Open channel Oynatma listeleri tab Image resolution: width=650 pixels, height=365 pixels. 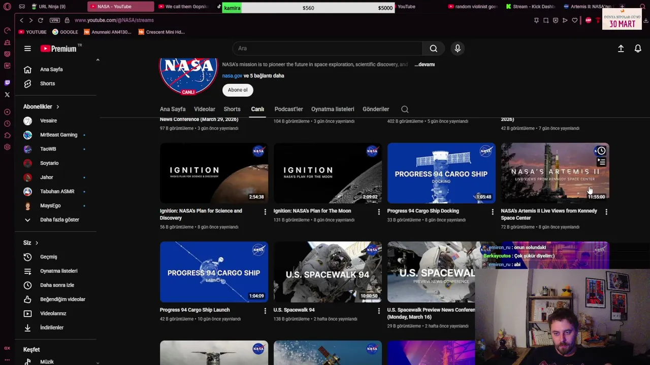click(x=333, y=109)
